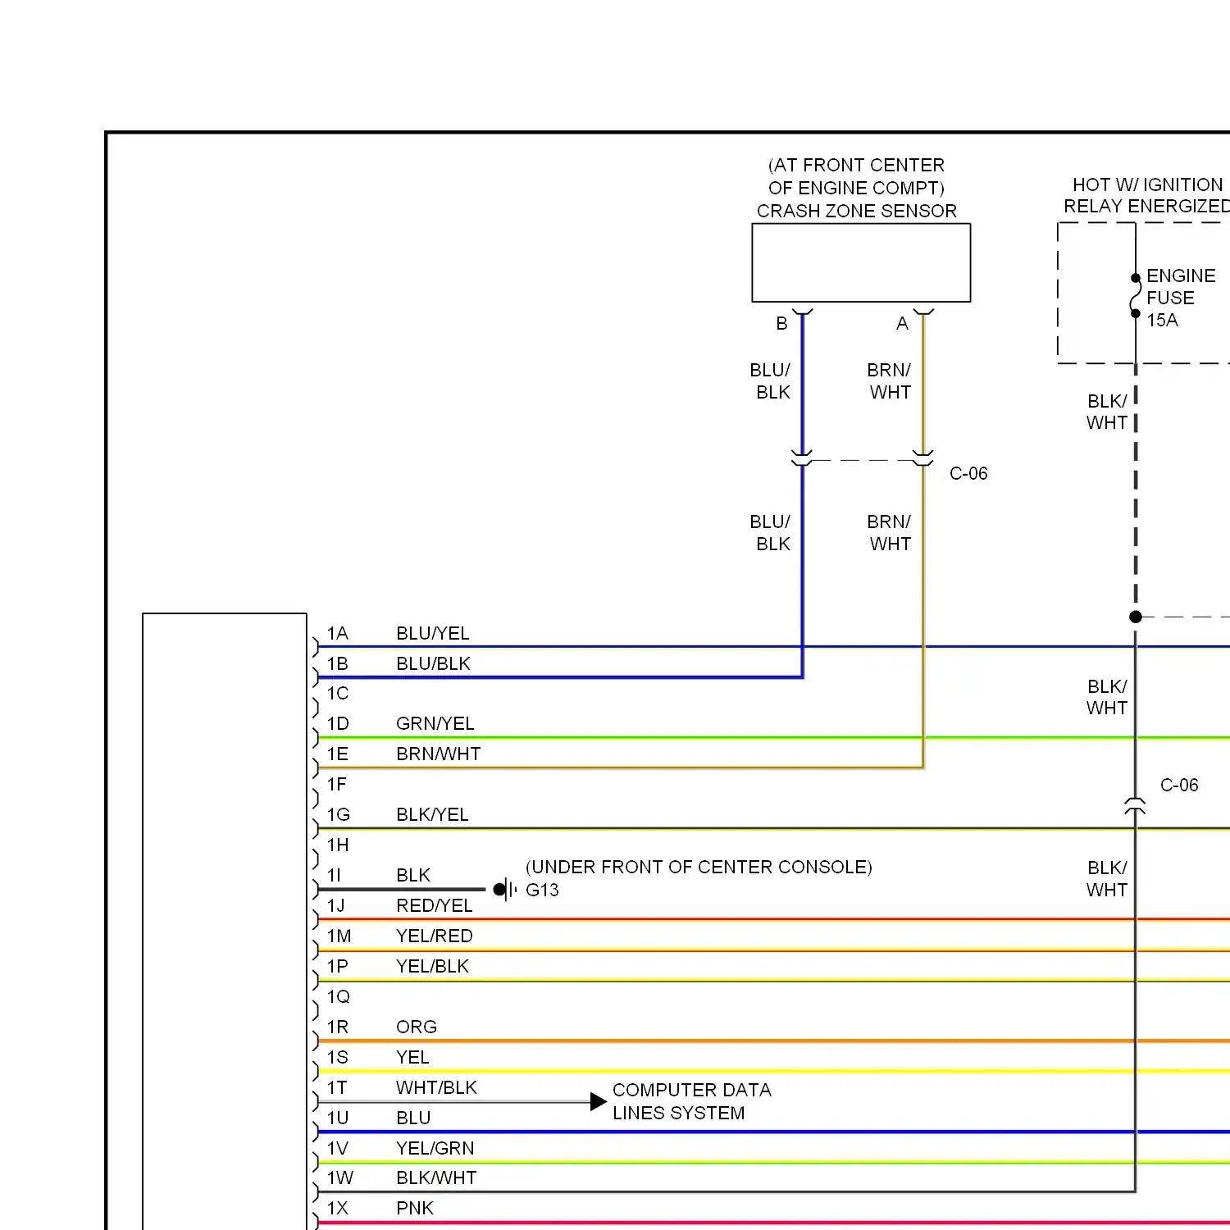1230x1230 pixels.
Task: Select pin label 1H
Action: pos(338,845)
